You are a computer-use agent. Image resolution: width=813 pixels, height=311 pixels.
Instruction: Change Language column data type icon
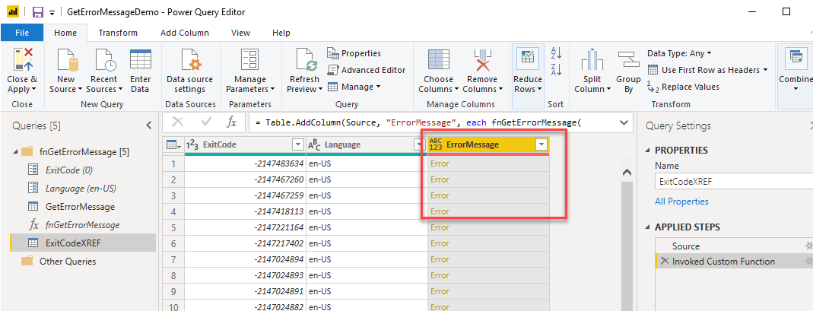(x=314, y=144)
